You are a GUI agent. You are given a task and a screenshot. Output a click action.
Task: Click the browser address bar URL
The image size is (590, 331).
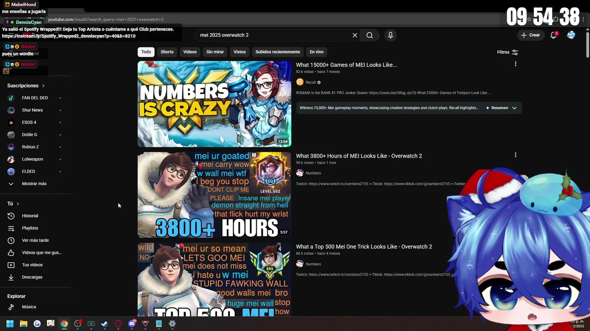(106, 19)
